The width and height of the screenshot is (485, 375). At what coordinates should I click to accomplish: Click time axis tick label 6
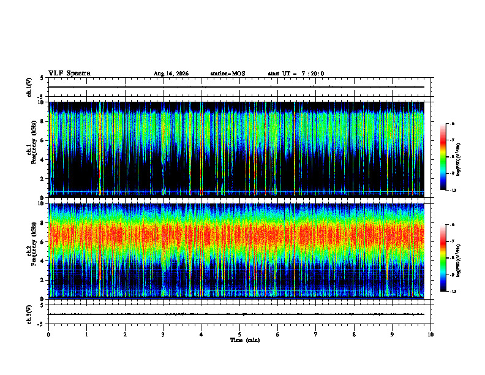pyautogui.click(x=278, y=335)
